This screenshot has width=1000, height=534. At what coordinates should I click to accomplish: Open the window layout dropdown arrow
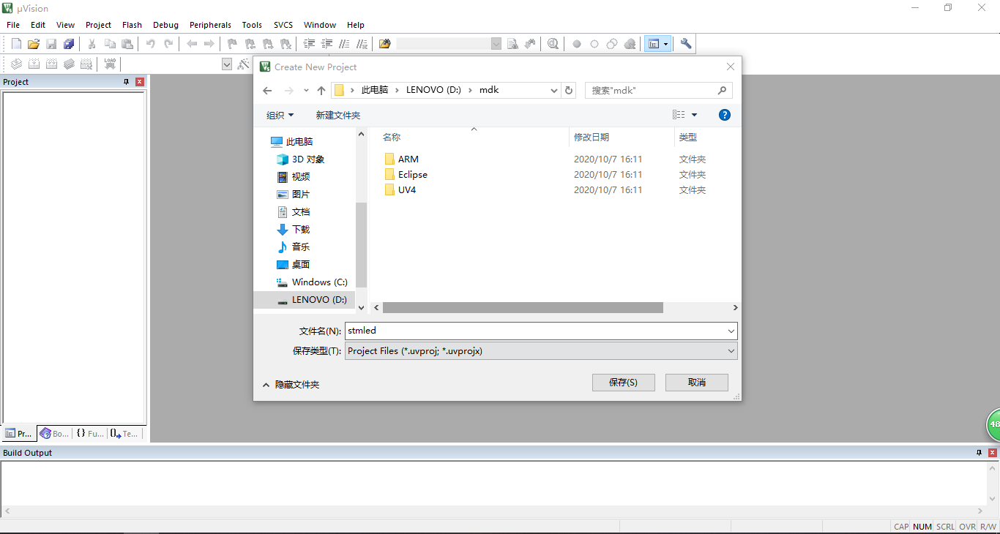coord(665,44)
